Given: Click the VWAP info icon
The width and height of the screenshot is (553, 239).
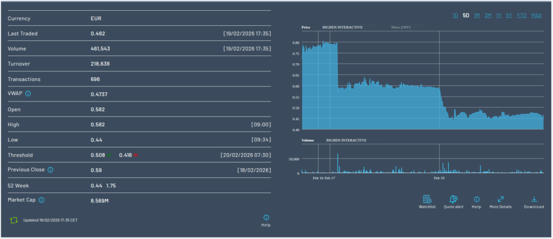Looking at the screenshot, I should [28, 94].
